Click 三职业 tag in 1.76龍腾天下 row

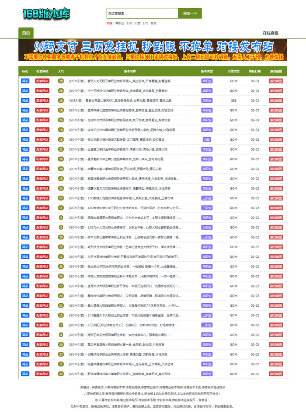tap(207, 315)
